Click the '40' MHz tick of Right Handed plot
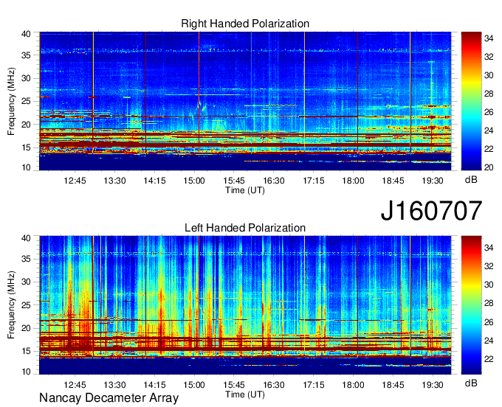Viewport: 502px width, 407px height. tap(26, 34)
